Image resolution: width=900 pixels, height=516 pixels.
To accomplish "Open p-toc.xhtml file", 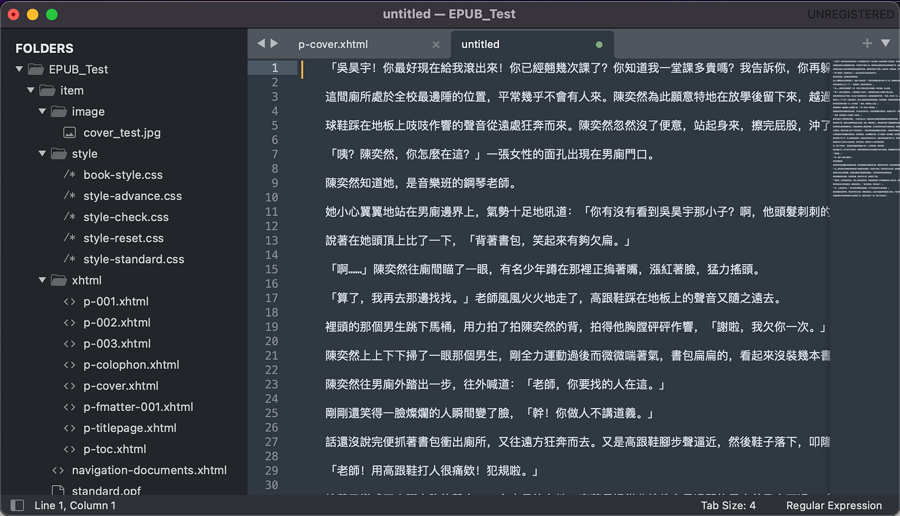I will click(x=115, y=449).
